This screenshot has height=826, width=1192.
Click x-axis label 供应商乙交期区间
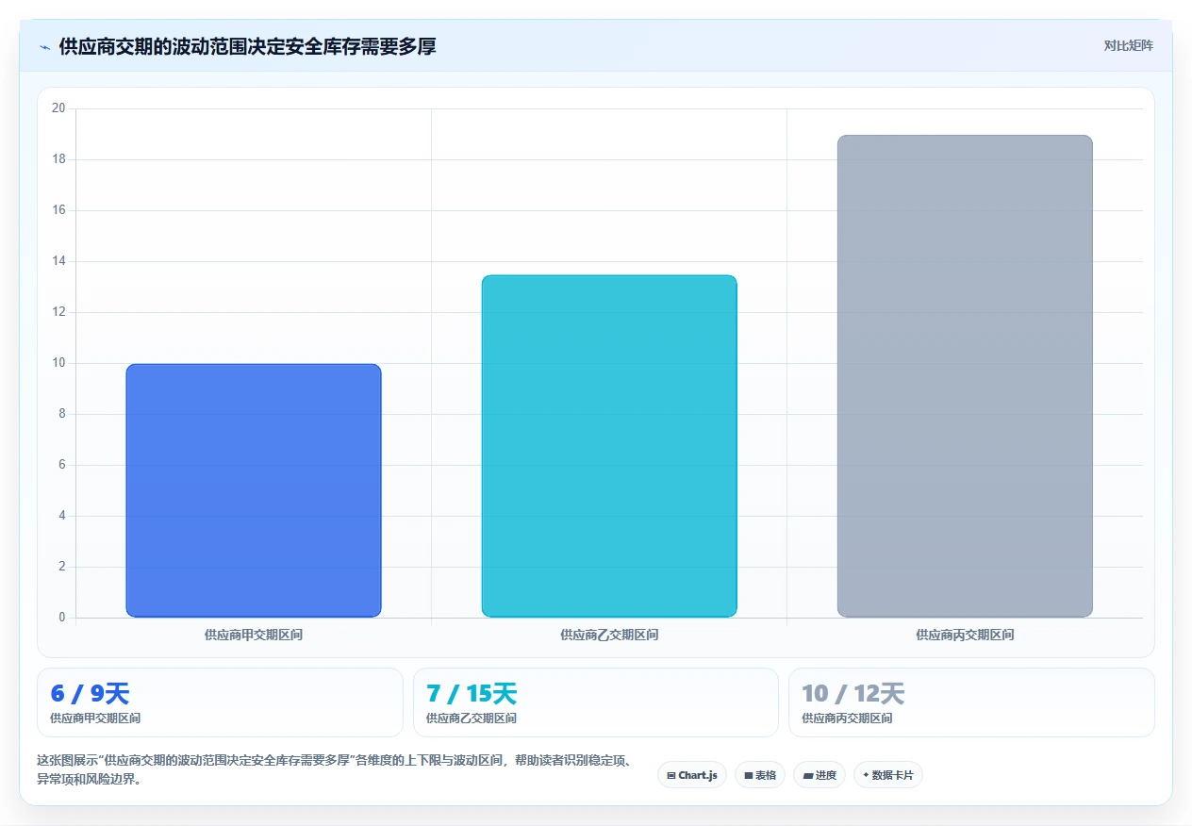(x=609, y=635)
